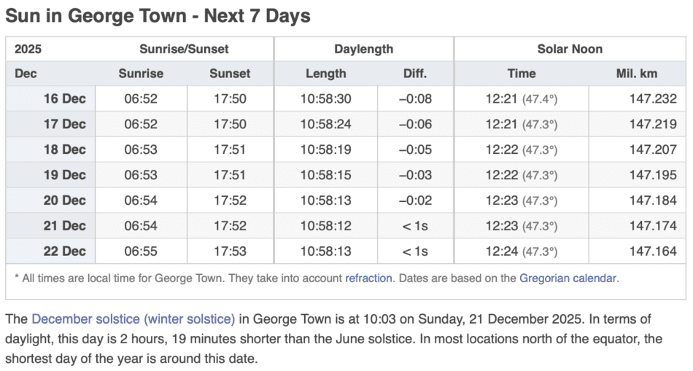Screen dimensions: 693x371
Task: Select the Daylength header cell
Action: click(363, 49)
